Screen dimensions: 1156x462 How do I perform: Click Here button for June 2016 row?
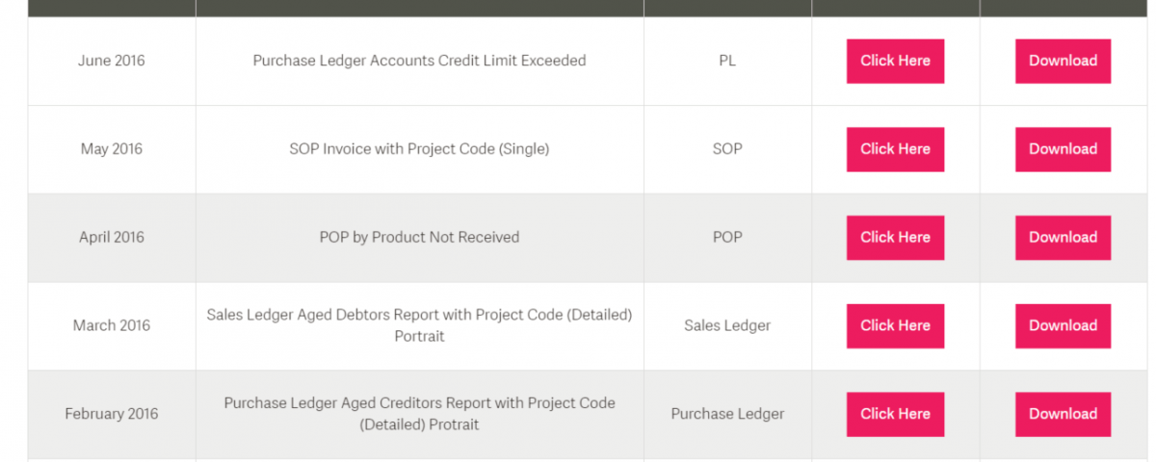(x=895, y=61)
